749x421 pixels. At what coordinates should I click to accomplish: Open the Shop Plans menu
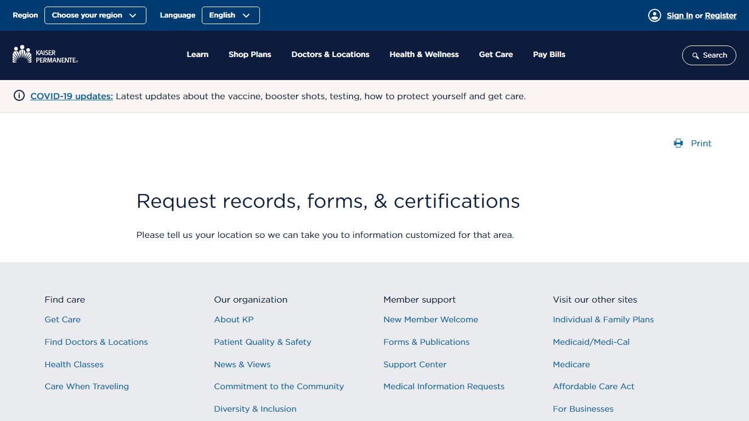[x=250, y=54]
